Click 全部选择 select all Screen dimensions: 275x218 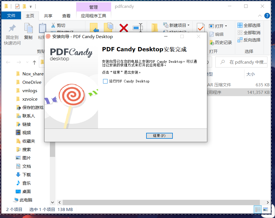(x=249, y=25)
